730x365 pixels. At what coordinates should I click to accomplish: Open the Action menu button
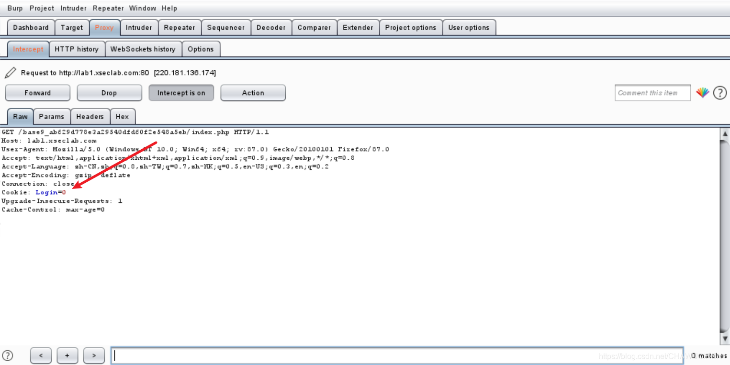click(x=253, y=93)
